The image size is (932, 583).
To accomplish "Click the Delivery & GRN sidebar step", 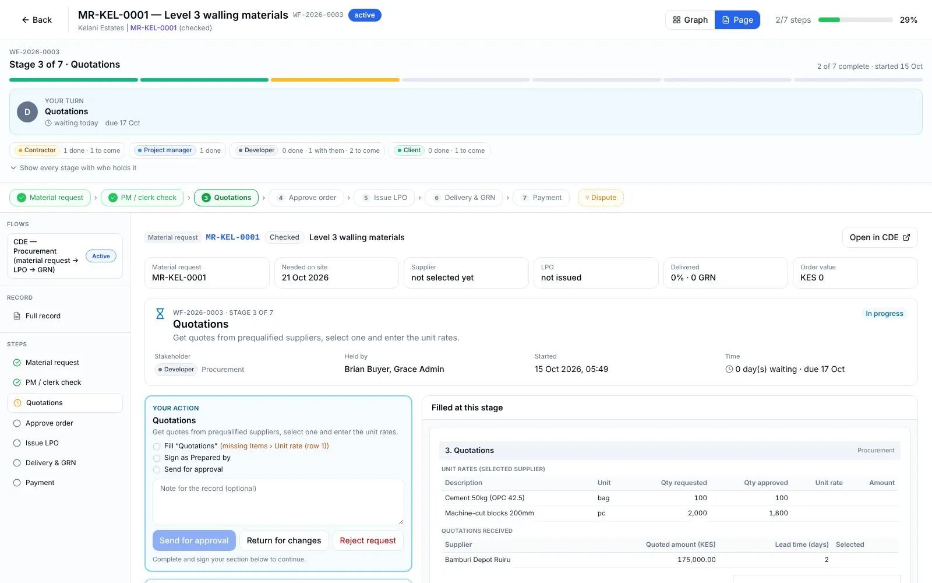I will click(65, 463).
